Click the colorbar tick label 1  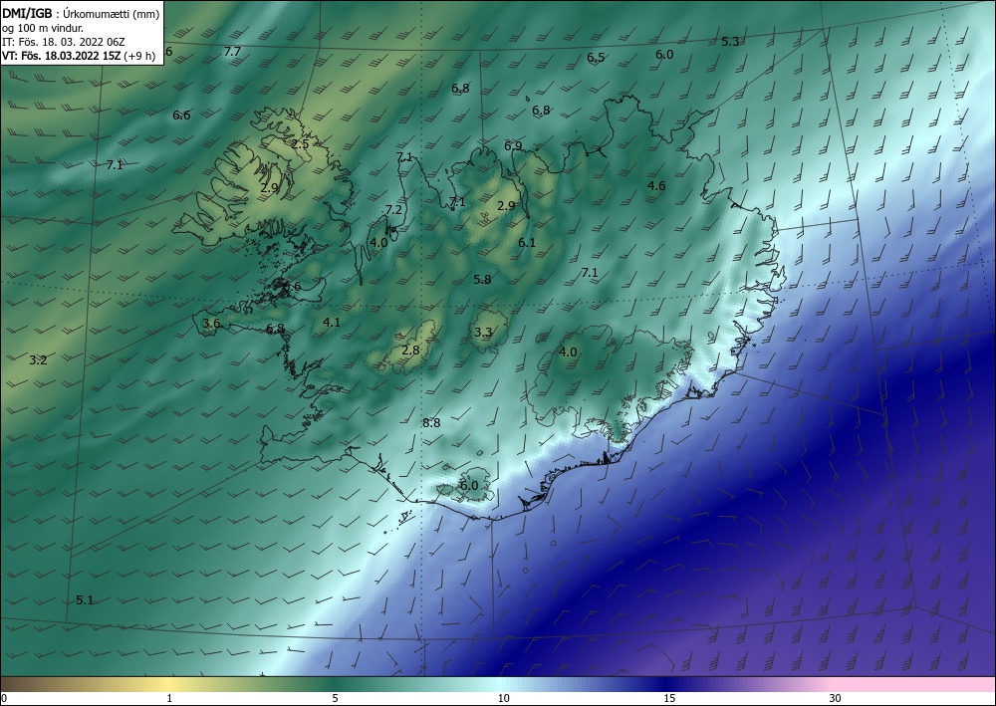pyautogui.click(x=169, y=699)
